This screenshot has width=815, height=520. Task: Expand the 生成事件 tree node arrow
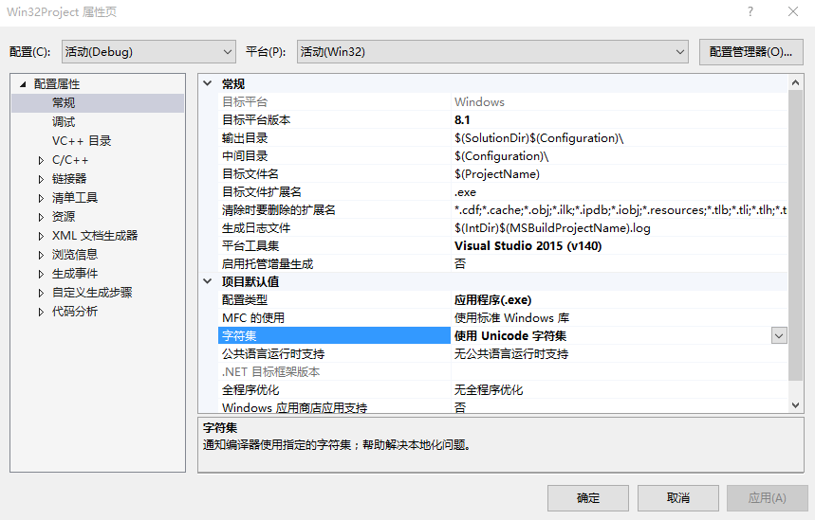point(41,274)
